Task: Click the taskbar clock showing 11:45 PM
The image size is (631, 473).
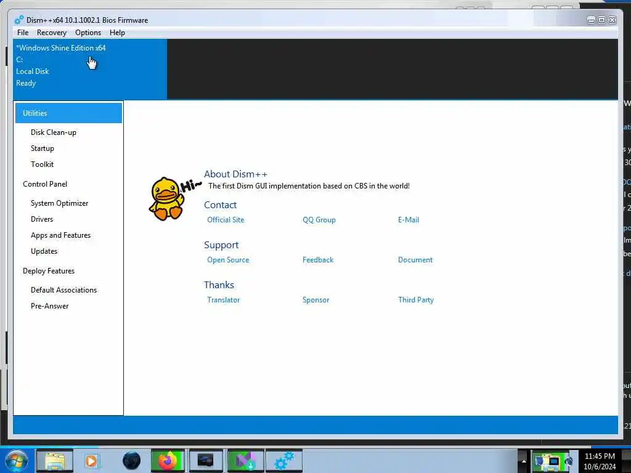Action: (x=600, y=461)
